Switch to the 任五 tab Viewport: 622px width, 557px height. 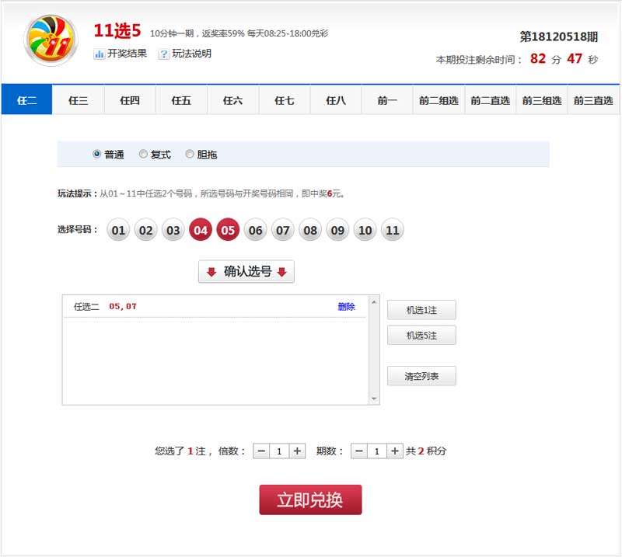(x=181, y=100)
